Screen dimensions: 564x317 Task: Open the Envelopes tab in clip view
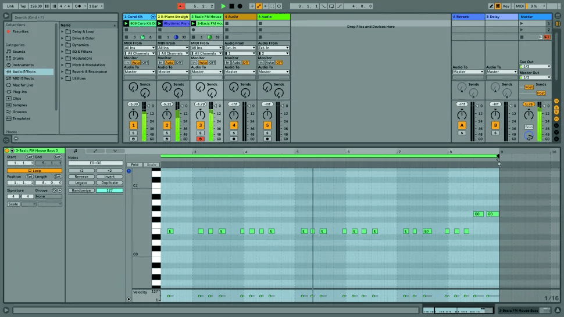(x=95, y=151)
